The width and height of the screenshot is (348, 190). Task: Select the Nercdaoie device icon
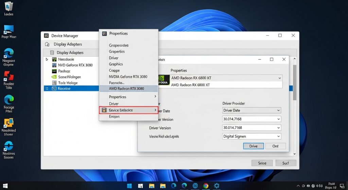[x=54, y=59]
